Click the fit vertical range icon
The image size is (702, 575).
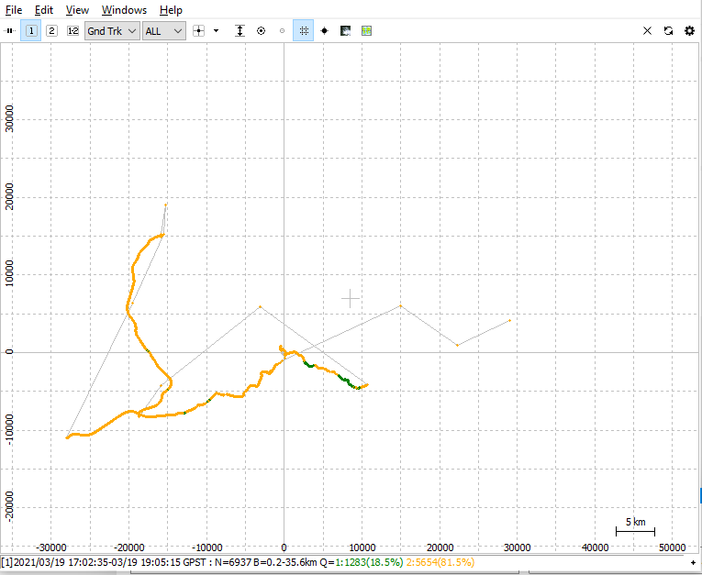(240, 31)
